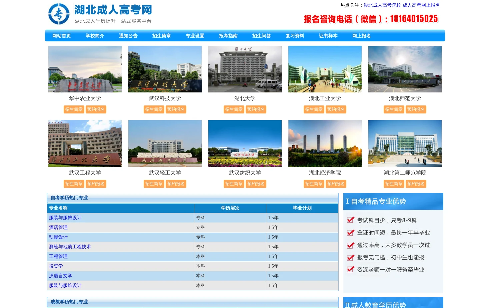Click 招生简章 button under 武汉工程大学
This screenshot has width=490, height=308.
(74, 184)
